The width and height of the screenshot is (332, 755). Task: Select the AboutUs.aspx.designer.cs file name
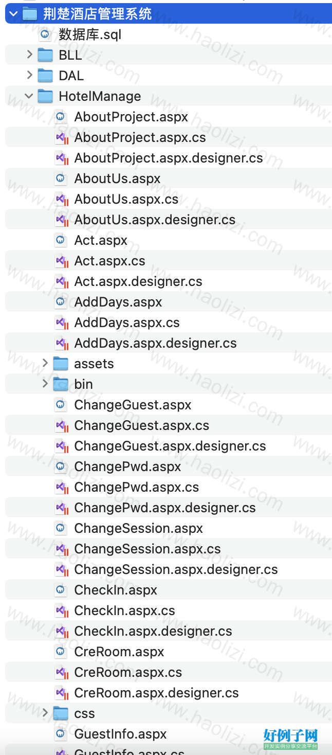155,220
